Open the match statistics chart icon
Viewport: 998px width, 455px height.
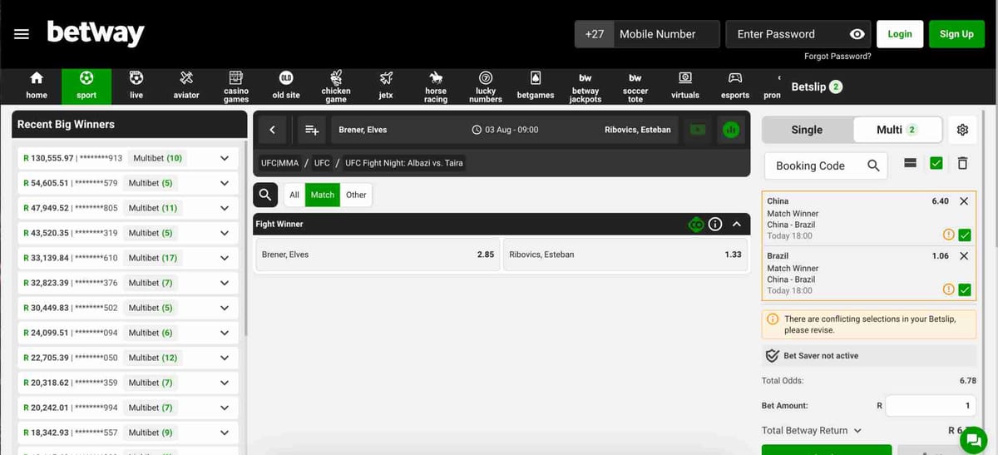pyautogui.click(x=731, y=130)
